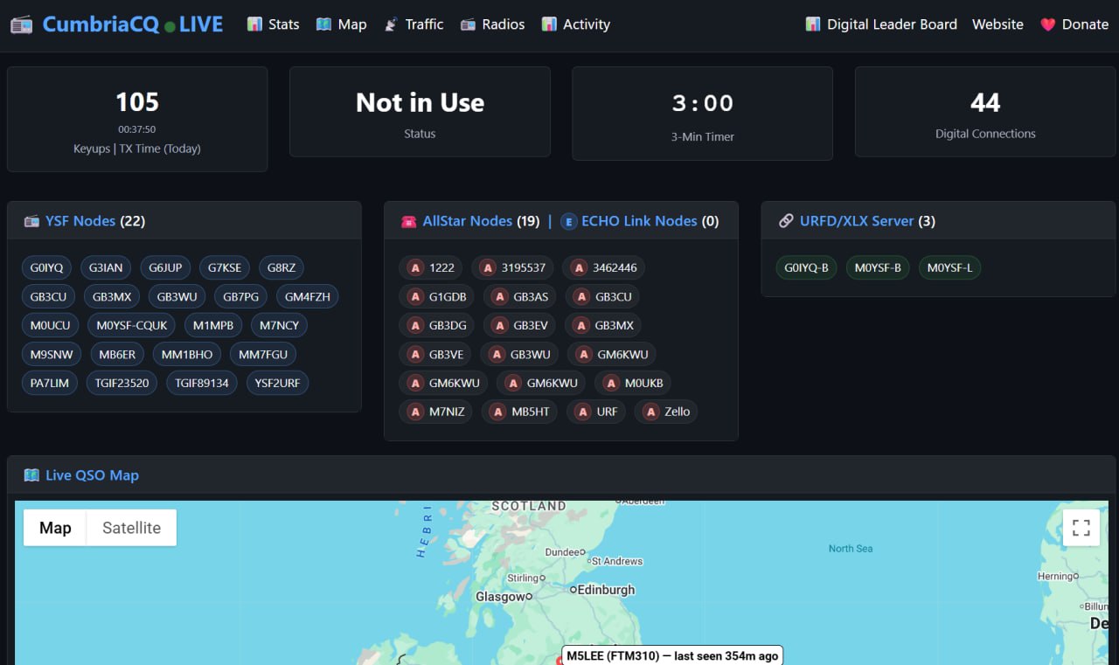
Task: Click the Stats chart icon
Action: [x=254, y=24]
